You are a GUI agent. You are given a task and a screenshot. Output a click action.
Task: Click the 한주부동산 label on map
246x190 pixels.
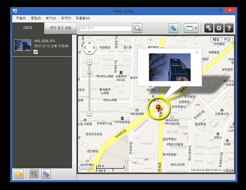179,107
